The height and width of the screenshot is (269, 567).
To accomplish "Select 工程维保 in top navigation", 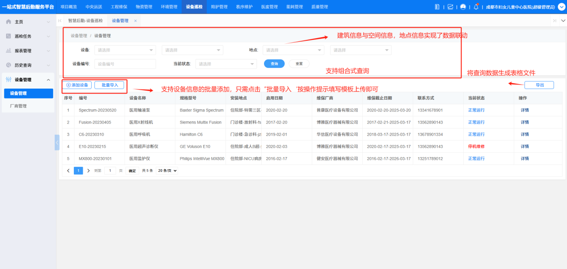I will point(119,7).
